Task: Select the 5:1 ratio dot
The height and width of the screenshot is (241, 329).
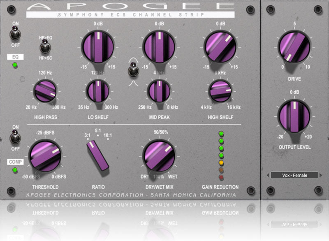Action: coord(98,135)
